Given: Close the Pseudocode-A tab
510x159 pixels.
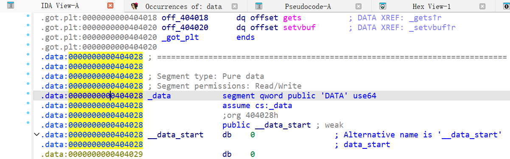Looking at the screenshot, I should (x=359, y=6).
